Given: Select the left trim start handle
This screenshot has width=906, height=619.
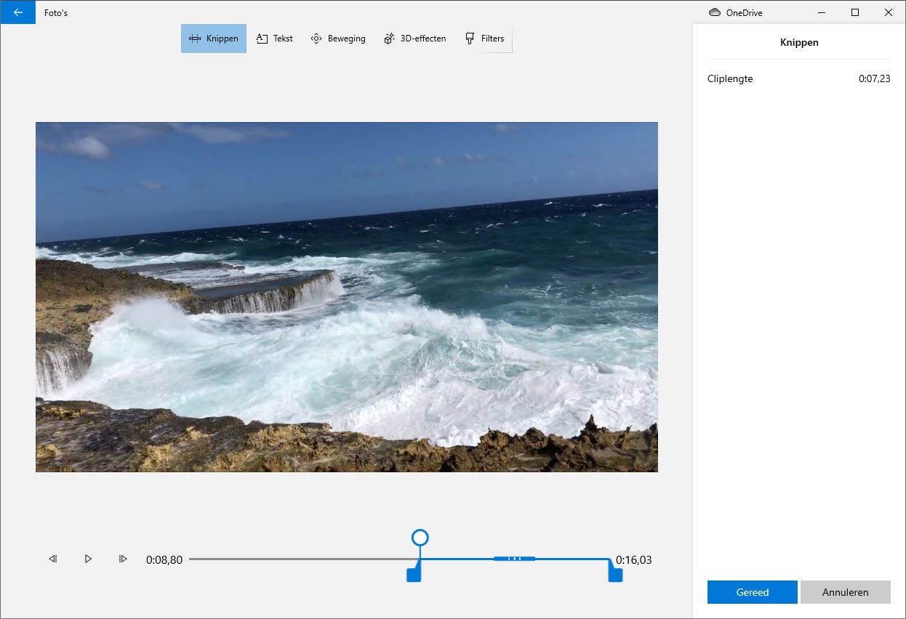Looking at the screenshot, I should click(x=414, y=575).
